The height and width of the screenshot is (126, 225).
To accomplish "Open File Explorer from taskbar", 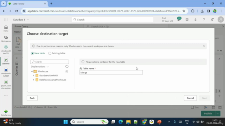I will (128, 122).
